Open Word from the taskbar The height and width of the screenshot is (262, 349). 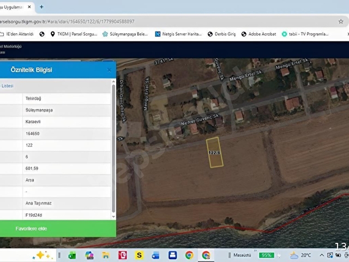tap(155, 255)
